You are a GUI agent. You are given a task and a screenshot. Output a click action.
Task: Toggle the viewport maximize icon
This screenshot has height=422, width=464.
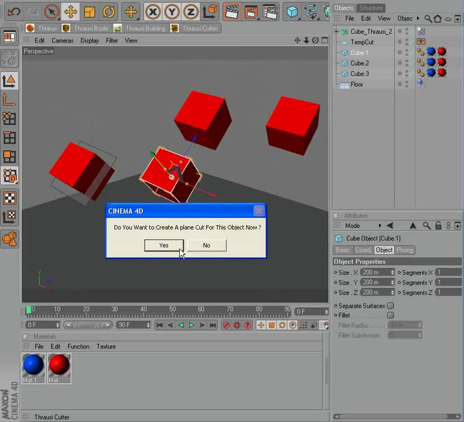coord(325,40)
